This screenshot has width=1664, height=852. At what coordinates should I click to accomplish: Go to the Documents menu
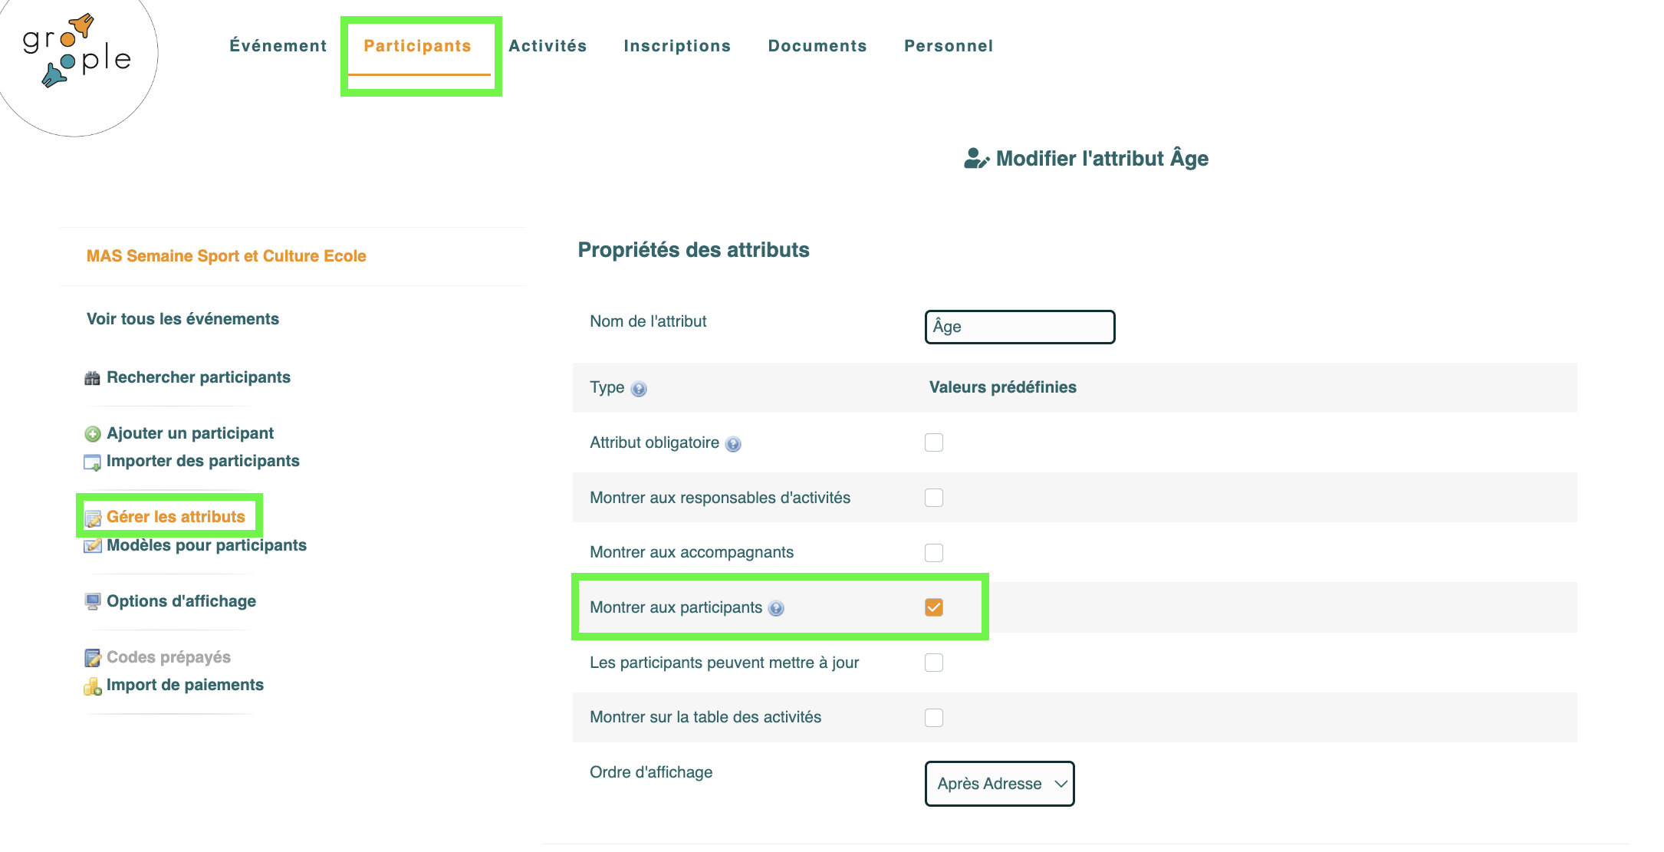pyautogui.click(x=817, y=46)
